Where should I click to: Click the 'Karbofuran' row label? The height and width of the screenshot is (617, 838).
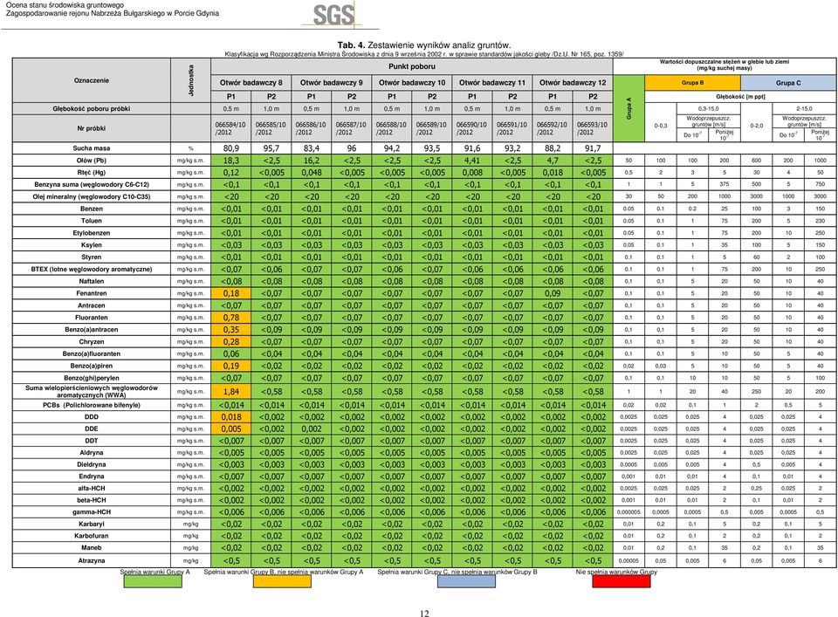92,535
